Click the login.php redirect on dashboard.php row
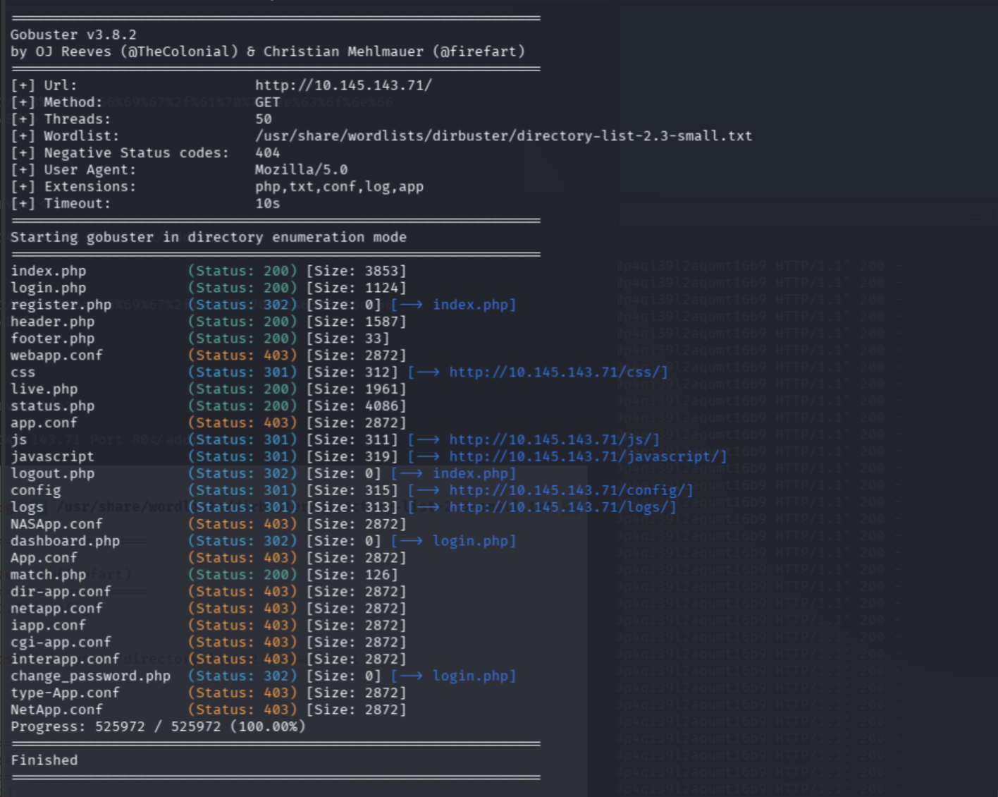 coord(469,542)
